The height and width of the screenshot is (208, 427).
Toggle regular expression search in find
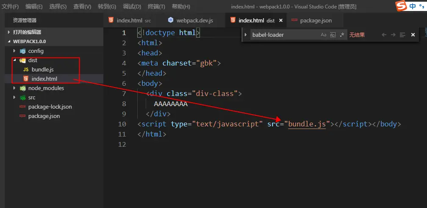tap(342, 35)
